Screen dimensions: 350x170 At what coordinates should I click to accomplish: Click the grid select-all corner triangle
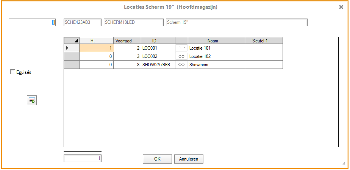72,41
